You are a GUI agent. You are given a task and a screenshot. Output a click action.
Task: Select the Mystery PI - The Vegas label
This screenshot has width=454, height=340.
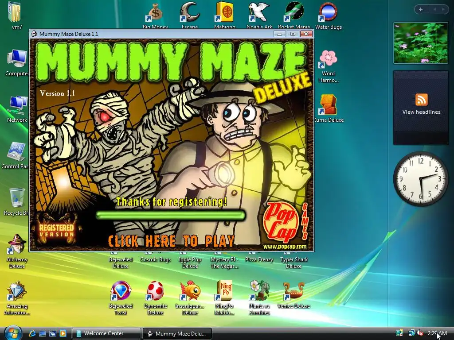click(224, 263)
